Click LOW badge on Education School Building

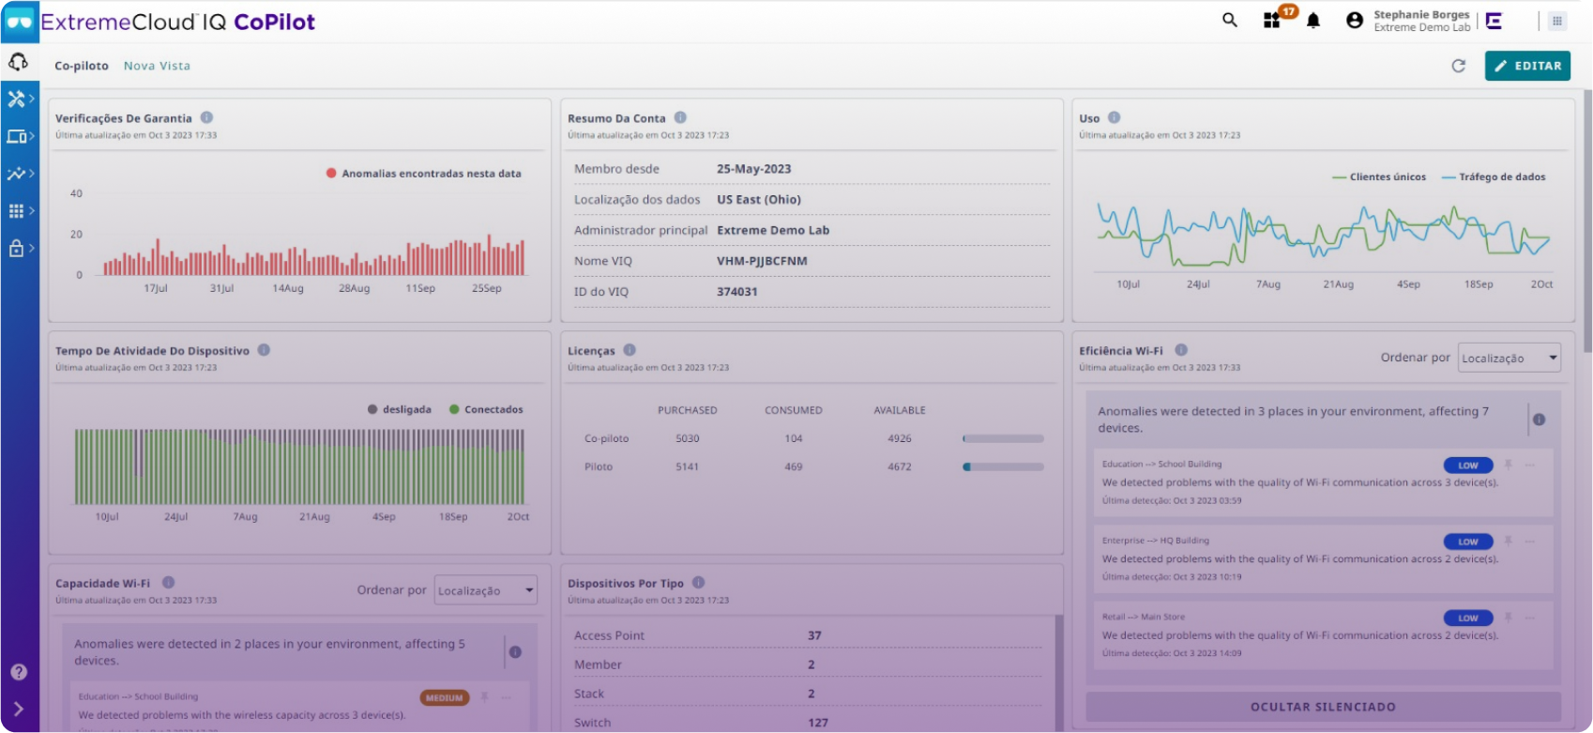pos(1468,466)
